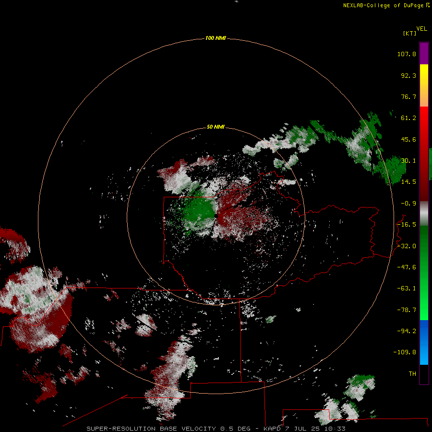This screenshot has width=432, height=432.
Task: Click the 61.2 velocity scale value
Action: [408, 118]
